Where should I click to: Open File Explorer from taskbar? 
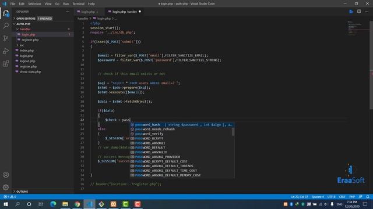tap(65, 204)
